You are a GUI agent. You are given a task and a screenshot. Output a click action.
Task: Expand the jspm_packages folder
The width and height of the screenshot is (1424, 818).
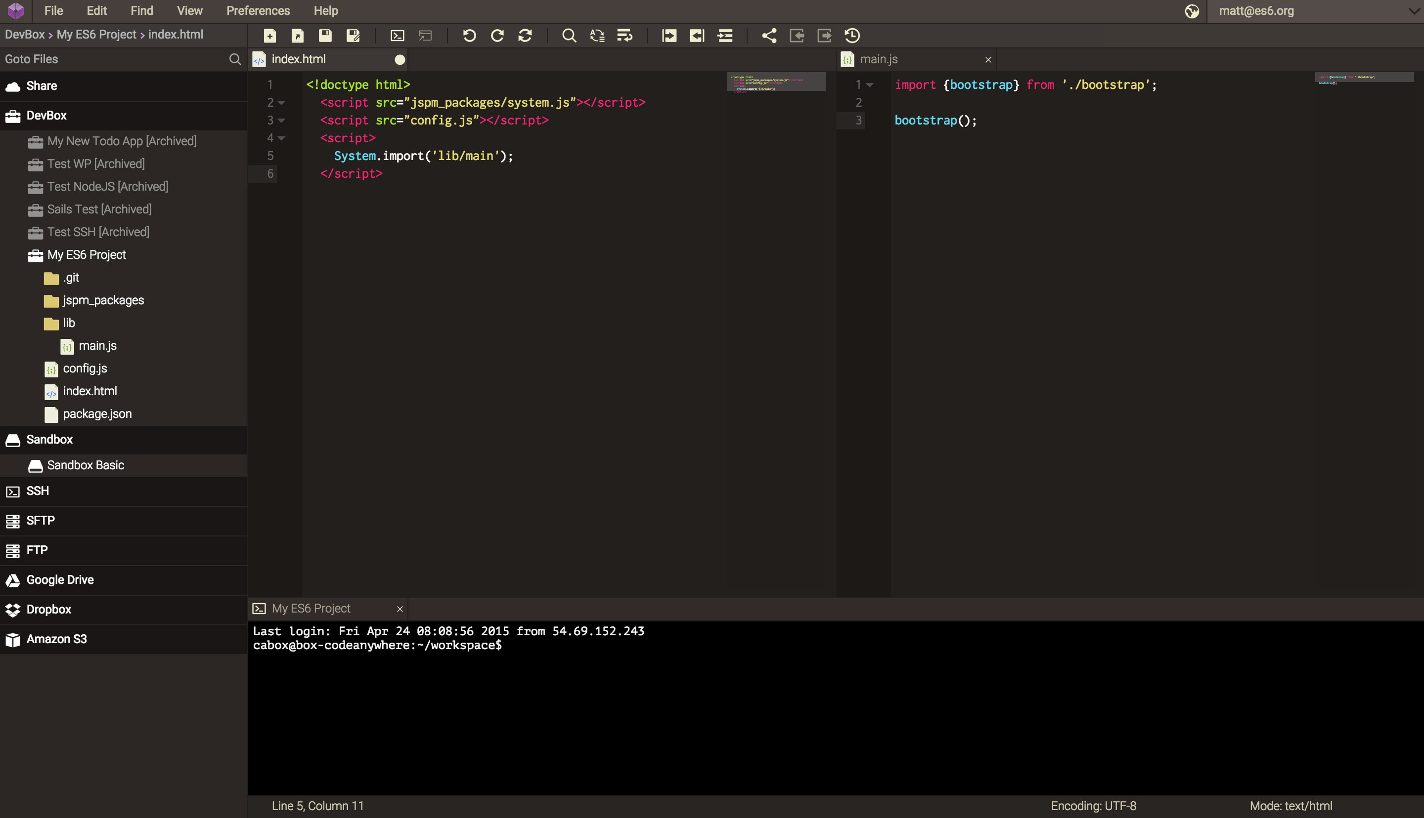click(x=51, y=301)
